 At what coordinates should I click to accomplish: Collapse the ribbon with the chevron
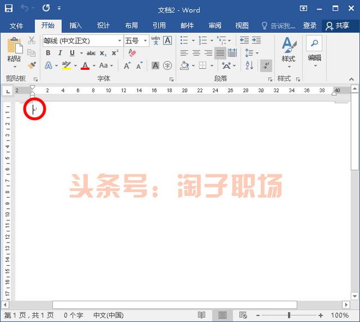[351, 79]
